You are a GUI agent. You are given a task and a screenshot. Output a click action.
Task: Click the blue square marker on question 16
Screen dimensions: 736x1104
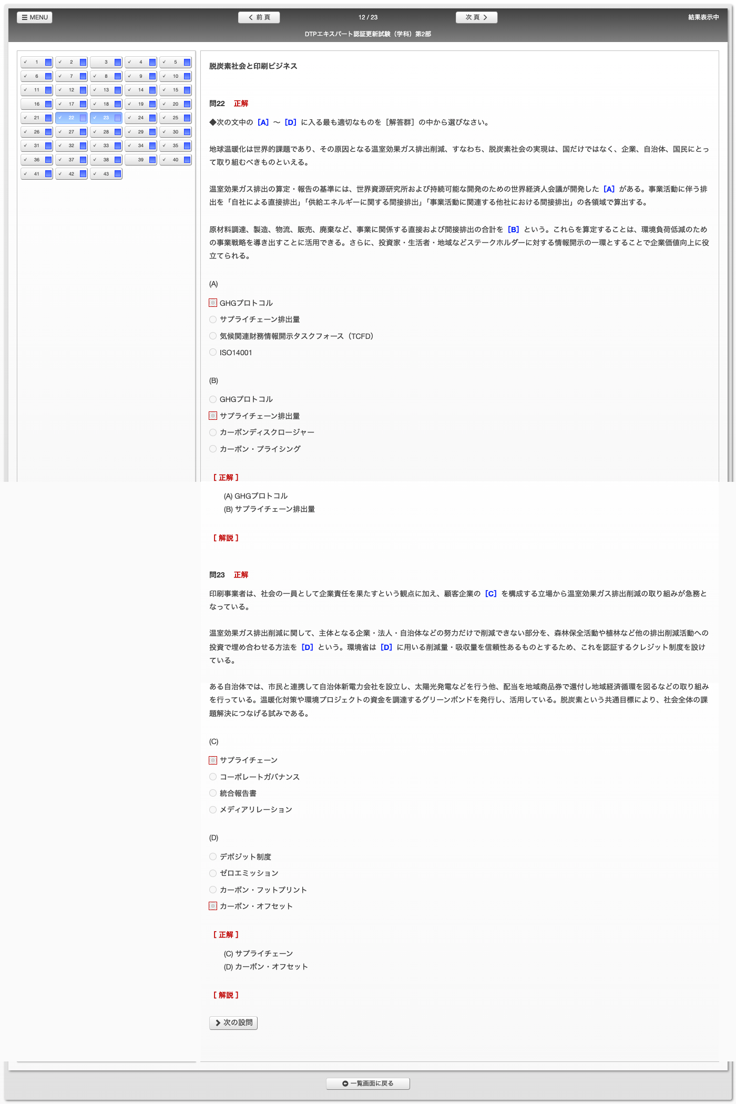click(x=48, y=104)
